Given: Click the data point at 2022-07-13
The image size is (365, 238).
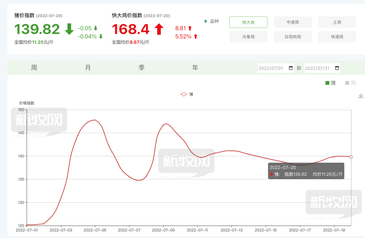Looking at the screenshot, I should (x=232, y=151).
